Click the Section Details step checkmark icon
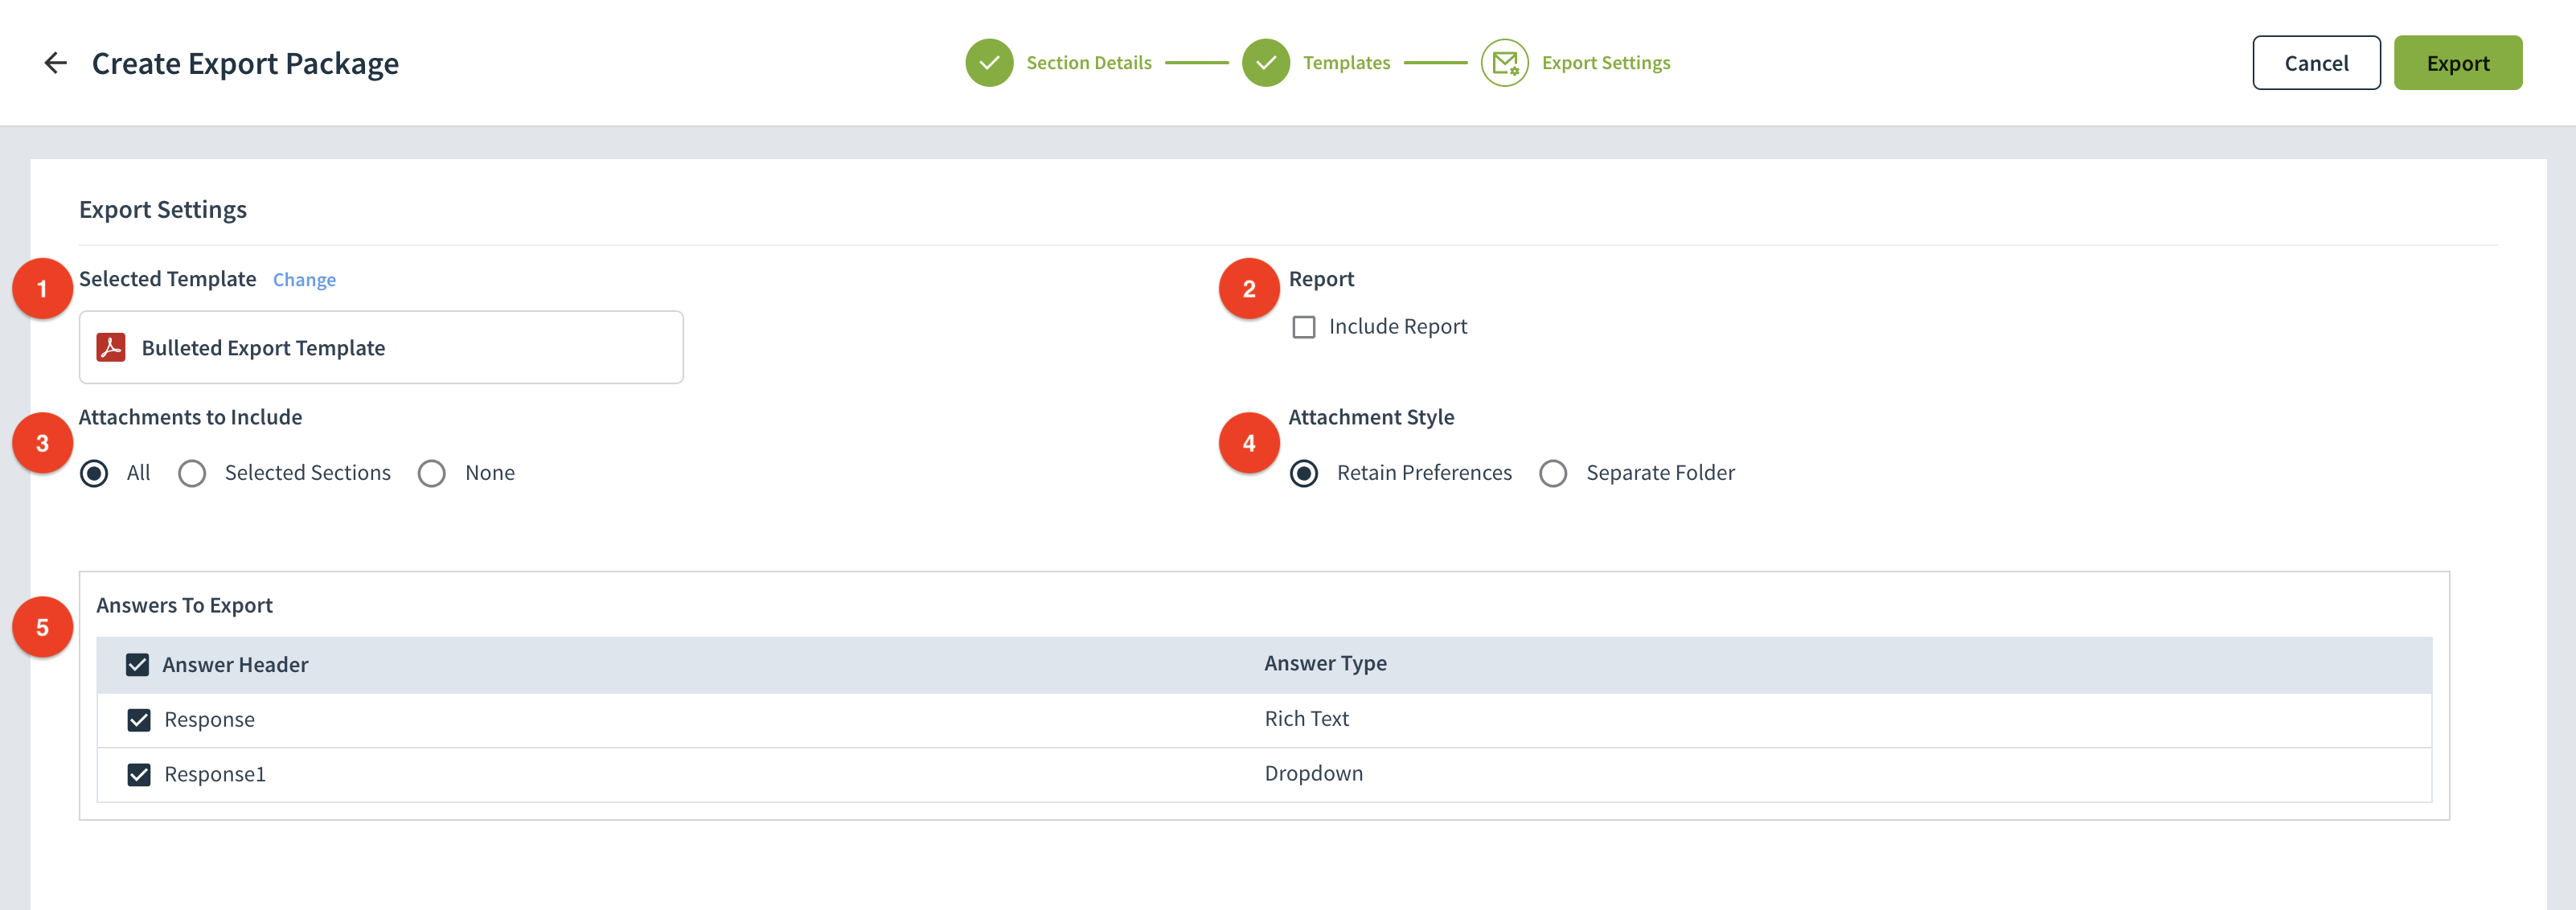2576x910 pixels. pos(988,63)
